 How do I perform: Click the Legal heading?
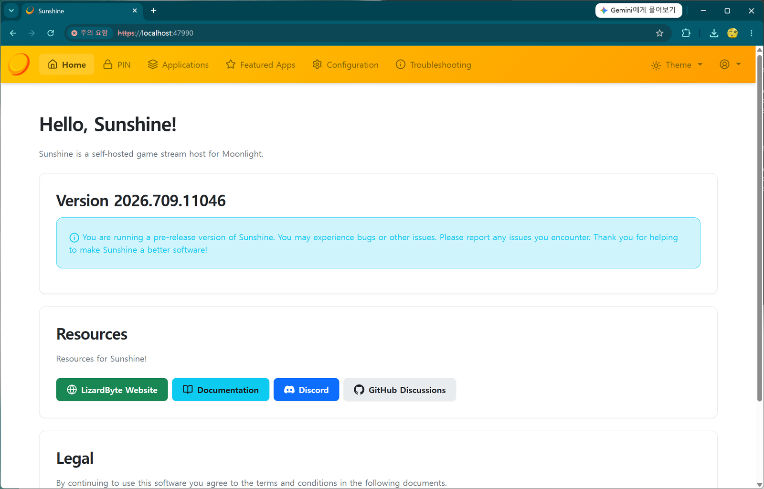[75, 458]
